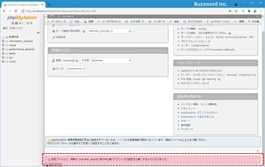265x167 pixels.
Task: Open the 変数 tab
Action: click(x=239, y=21)
